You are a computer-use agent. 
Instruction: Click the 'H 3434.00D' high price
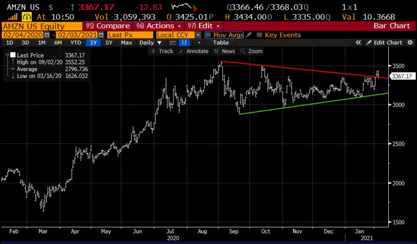[x=248, y=17]
